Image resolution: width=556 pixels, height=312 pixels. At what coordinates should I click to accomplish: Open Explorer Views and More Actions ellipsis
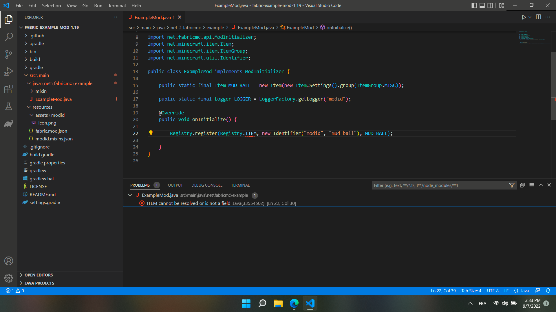115,17
